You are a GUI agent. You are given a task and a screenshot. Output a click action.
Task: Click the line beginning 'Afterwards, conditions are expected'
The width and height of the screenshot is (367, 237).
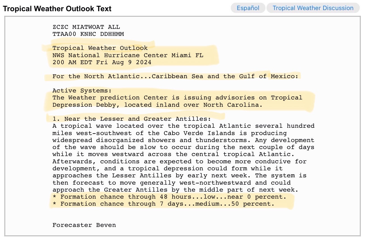pos(179,161)
